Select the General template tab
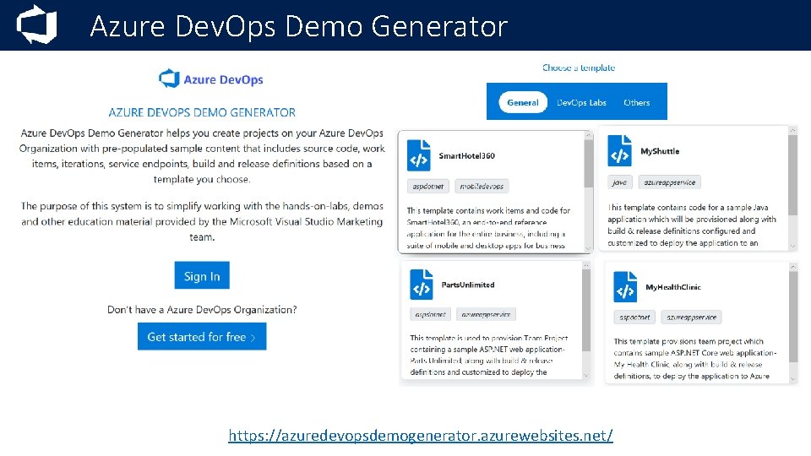The width and height of the screenshot is (811, 456). coord(522,102)
